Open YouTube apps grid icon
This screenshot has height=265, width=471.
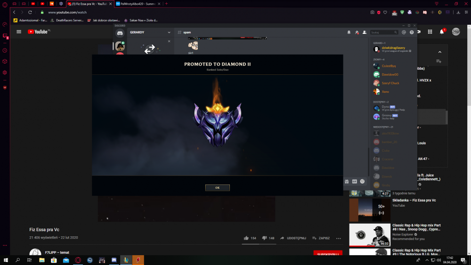pos(430,32)
